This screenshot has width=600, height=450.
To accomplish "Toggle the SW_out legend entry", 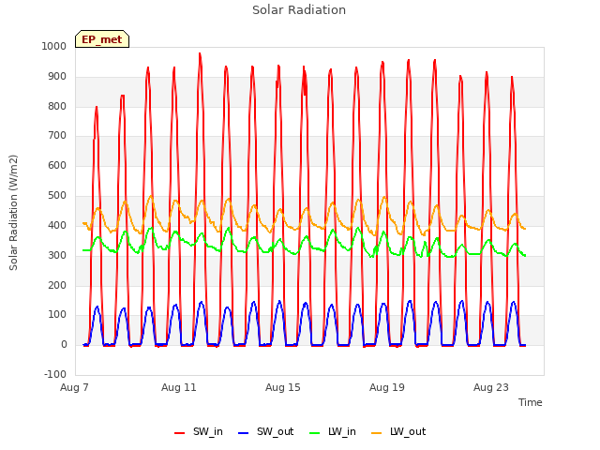I will (265, 432).
